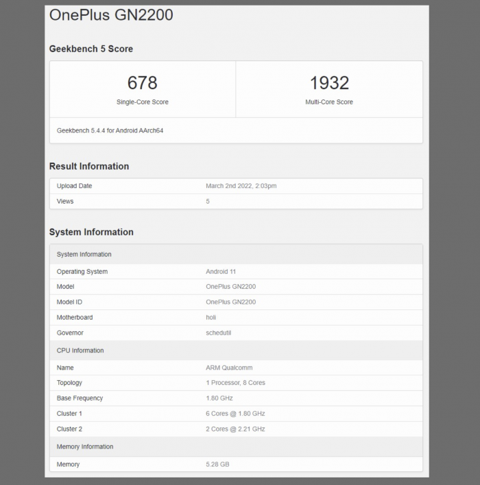This screenshot has height=485, width=480.
Task: Click the Base Frequency label
Action: click(80, 399)
